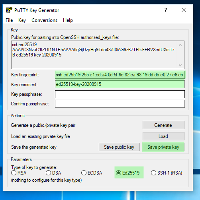Click 'Public key for pasting into OpenSSH' label
Image resolution: width=200 pixels, height=200 pixels.
click(x=65, y=37)
